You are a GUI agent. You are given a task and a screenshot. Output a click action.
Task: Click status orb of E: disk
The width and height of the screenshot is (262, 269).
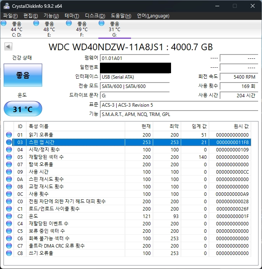36,23
